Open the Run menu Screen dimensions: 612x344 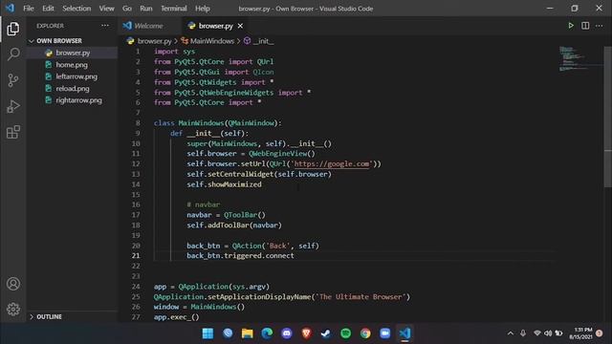click(146, 9)
